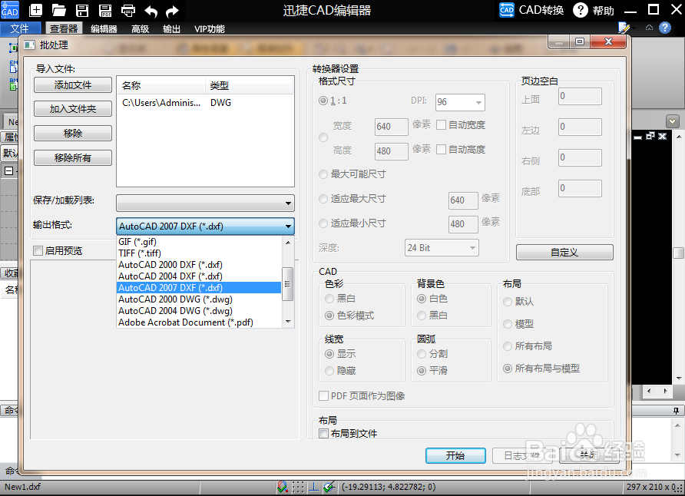This screenshot has width=685, height=496.
Task: Click the 上面 margin input field
Action: pos(579,96)
